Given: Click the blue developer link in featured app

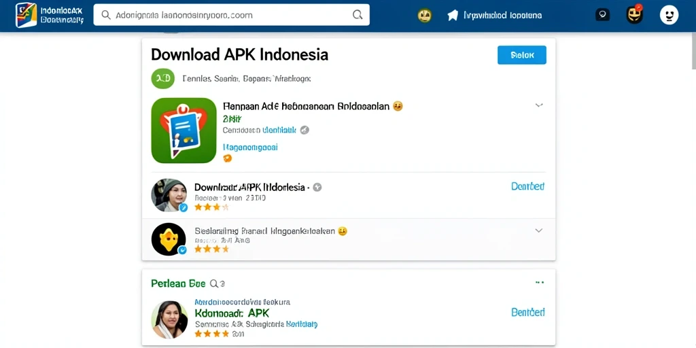Looking at the screenshot, I should pyautogui.click(x=279, y=130).
